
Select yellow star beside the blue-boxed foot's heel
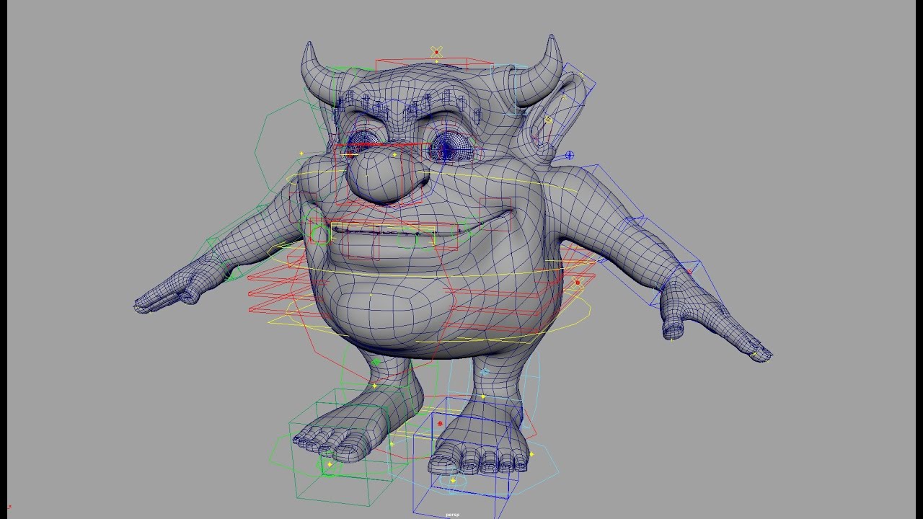(x=531, y=454)
